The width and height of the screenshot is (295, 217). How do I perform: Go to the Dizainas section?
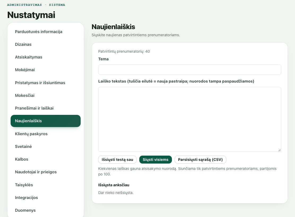click(x=46, y=44)
